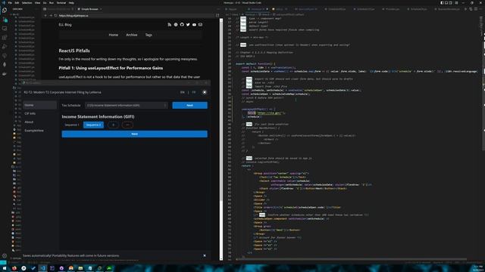Viewport: 485px width, 272px height.
Task: Open the Help menu
Action: click(71, 3)
